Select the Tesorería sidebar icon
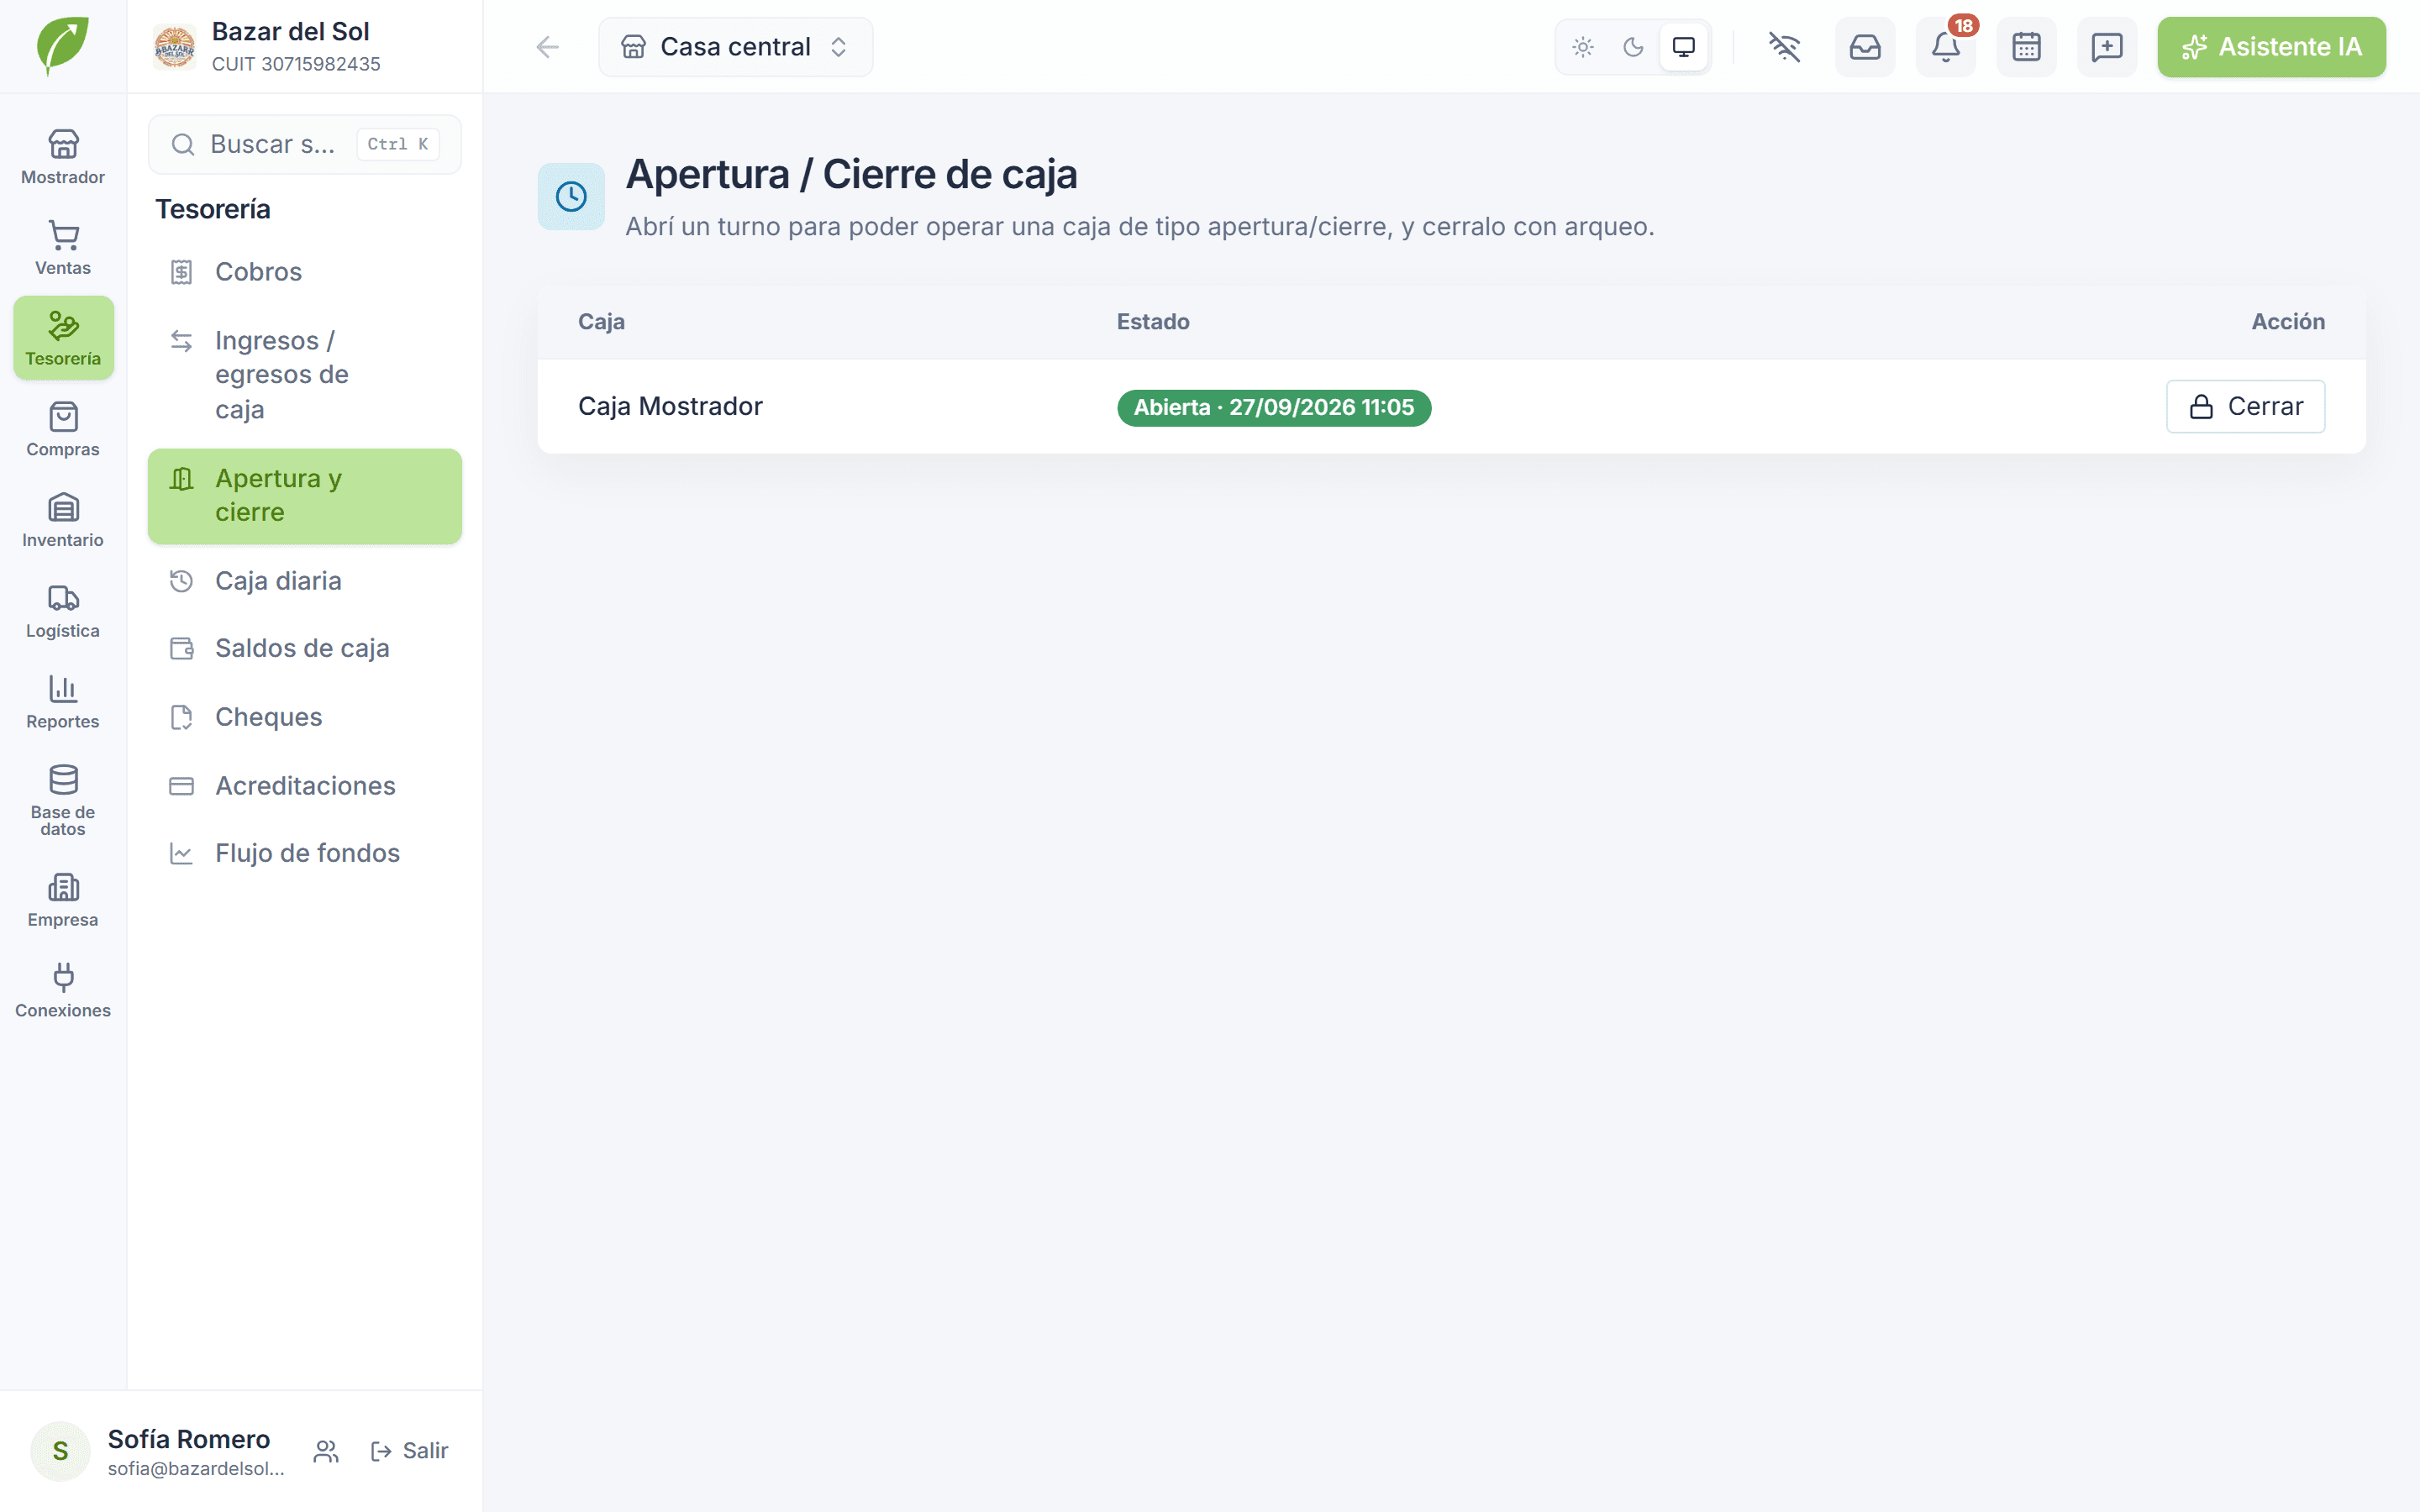Image resolution: width=2420 pixels, height=1512 pixels. 63,338
